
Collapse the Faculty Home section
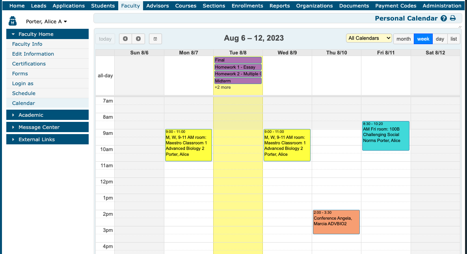pyautogui.click(x=47, y=34)
